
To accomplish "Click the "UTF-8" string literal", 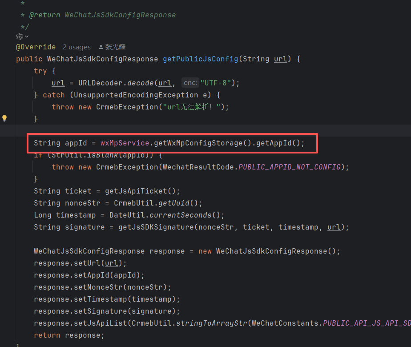I will pyautogui.click(x=215, y=83).
